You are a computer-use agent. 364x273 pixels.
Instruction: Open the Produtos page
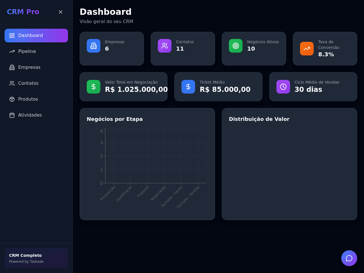click(36, 99)
